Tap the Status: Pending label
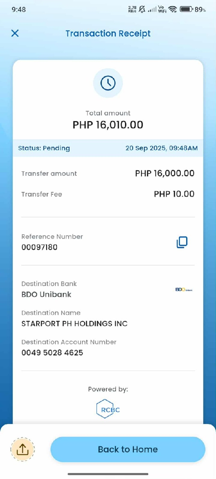This screenshot has height=479, width=216. pyautogui.click(x=44, y=148)
